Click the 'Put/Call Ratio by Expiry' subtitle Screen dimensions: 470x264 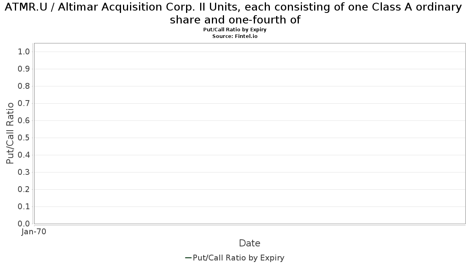pos(235,30)
